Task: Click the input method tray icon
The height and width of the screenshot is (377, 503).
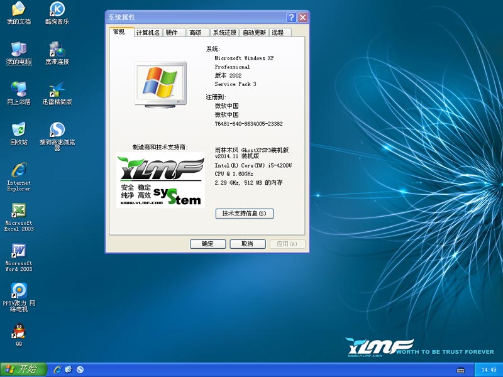Action: 460,370
